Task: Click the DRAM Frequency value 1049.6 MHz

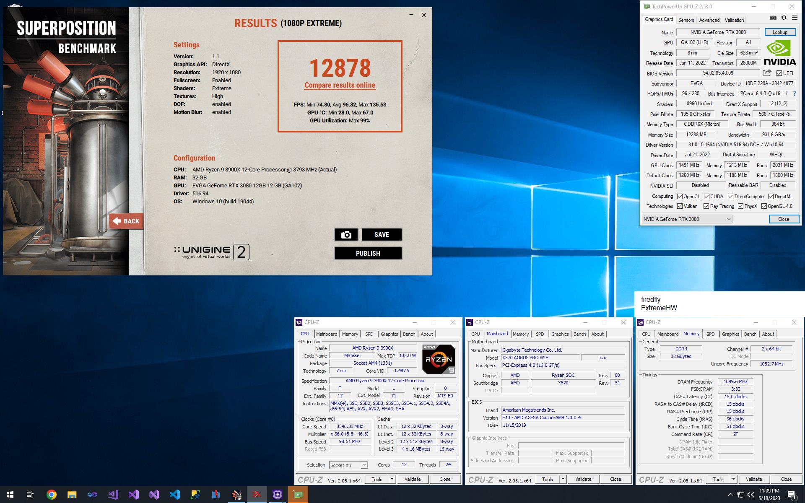Action: tap(735, 381)
